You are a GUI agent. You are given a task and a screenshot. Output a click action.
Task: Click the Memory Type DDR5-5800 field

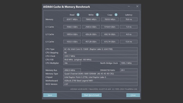coord(100,74)
